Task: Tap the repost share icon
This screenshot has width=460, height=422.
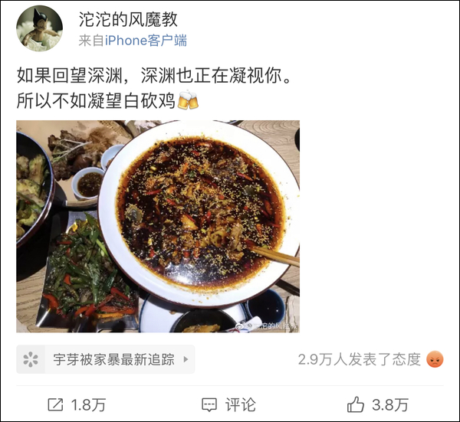Action: (x=55, y=404)
